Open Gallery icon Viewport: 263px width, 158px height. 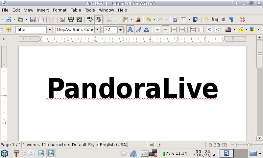pos(215,19)
